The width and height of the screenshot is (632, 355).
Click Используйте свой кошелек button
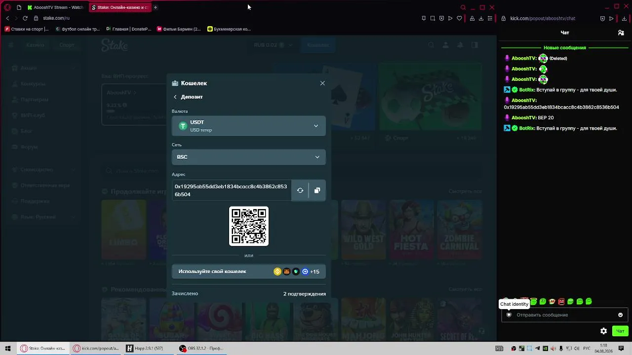click(249, 272)
